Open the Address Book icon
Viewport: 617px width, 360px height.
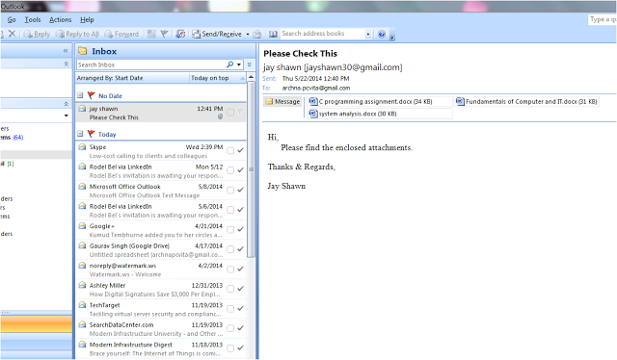coord(273,35)
